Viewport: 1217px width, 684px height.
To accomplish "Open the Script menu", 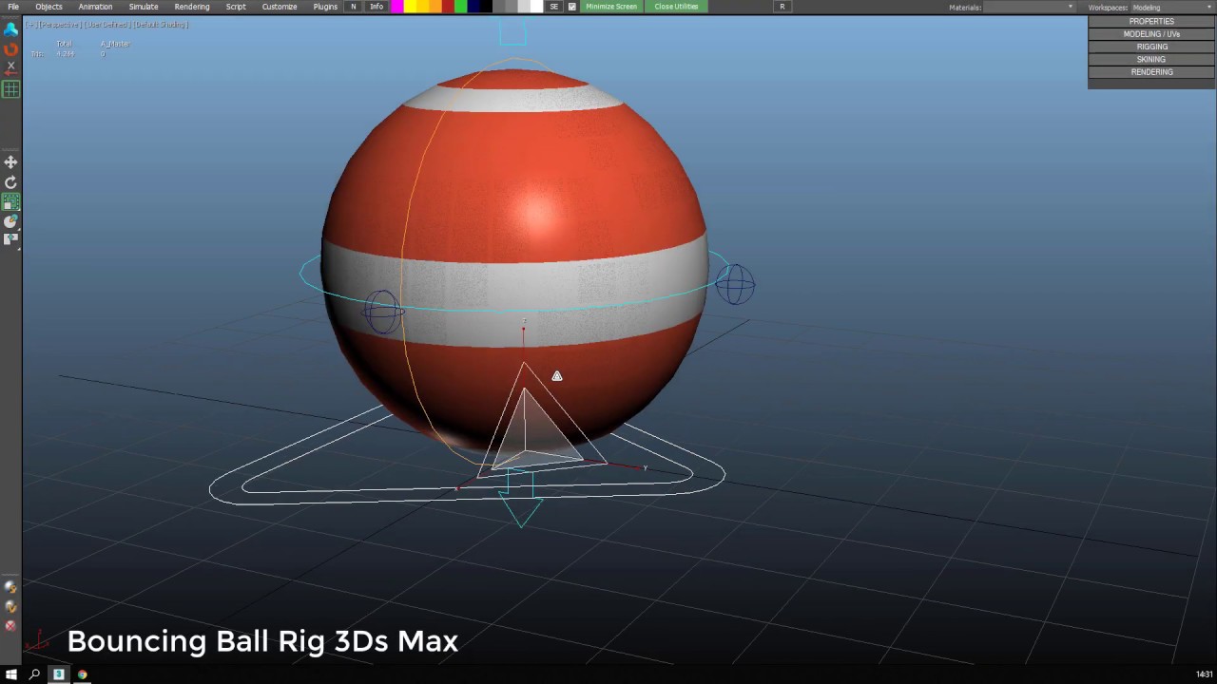I will coord(236,7).
